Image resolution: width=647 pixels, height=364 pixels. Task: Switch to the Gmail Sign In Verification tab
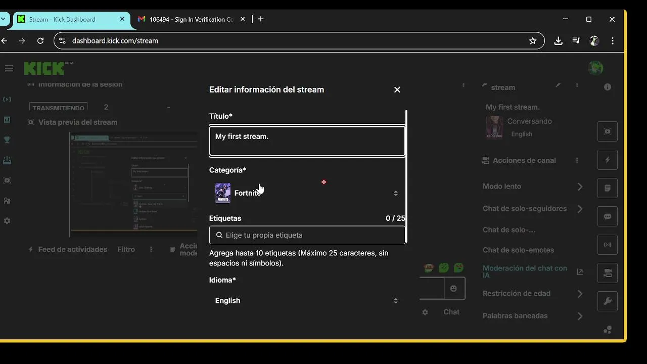tap(191, 19)
